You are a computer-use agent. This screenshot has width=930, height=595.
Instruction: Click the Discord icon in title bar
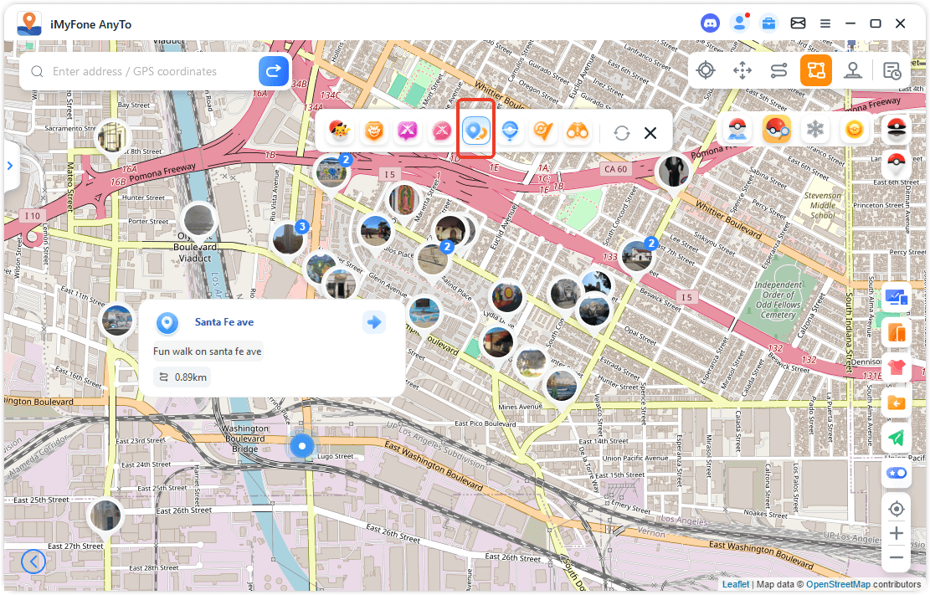(x=710, y=23)
